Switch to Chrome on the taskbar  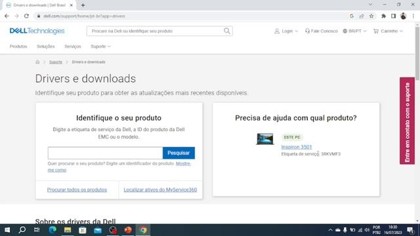[143, 230]
